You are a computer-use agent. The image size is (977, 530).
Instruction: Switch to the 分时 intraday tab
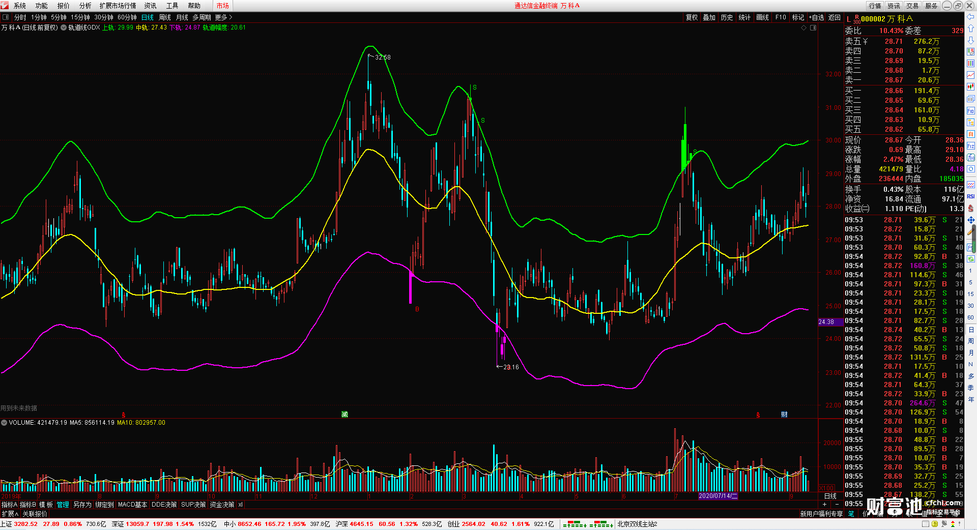click(20, 17)
